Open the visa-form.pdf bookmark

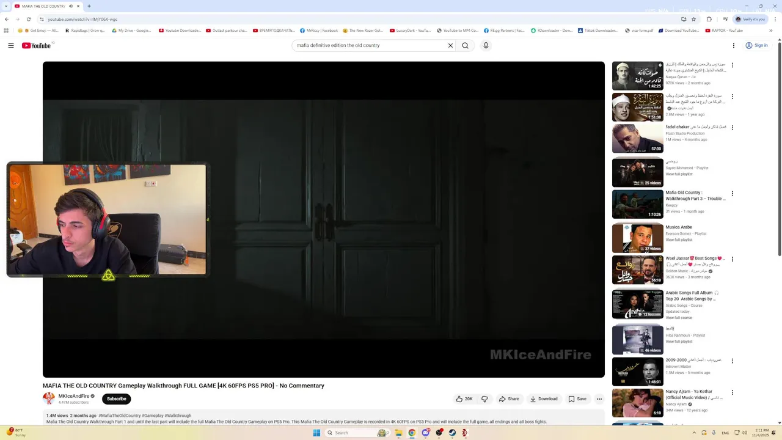(x=639, y=31)
